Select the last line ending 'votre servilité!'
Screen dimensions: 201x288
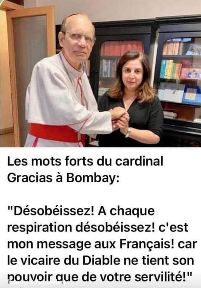point(99,277)
